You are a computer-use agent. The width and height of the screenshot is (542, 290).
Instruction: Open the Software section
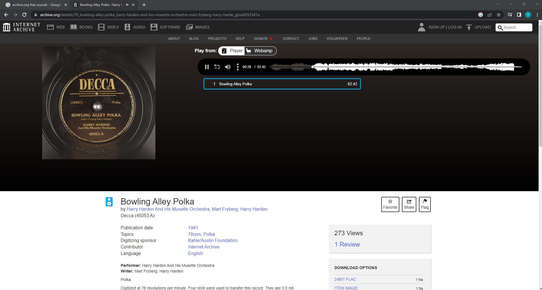click(x=165, y=27)
